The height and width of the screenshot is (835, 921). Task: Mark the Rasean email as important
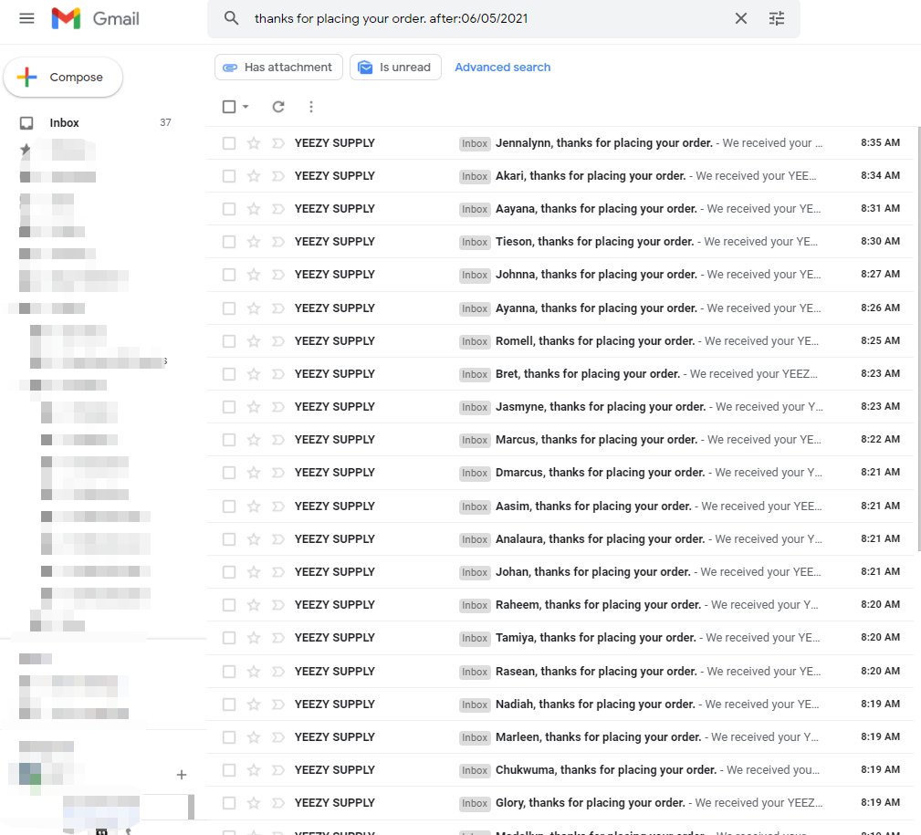coord(278,671)
